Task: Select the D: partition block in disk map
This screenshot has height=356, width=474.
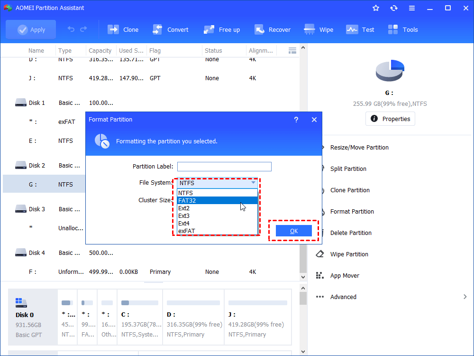Action: click(193, 317)
